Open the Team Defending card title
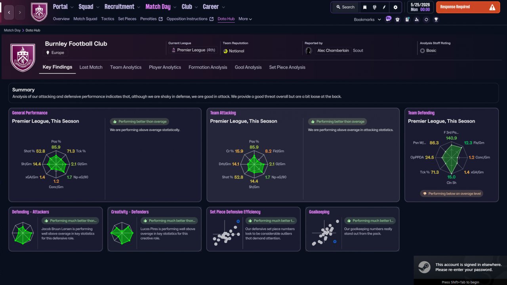Screen dimensions: 507x285 pyautogui.click(x=421, y=113)
